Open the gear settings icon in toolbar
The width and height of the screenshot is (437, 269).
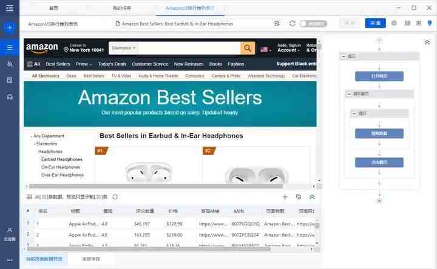[394, 23]
